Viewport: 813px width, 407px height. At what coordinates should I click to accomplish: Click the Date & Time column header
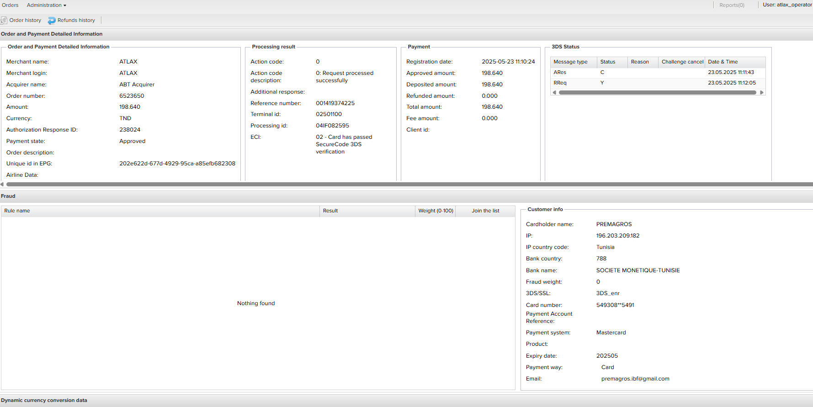point(723,62)
